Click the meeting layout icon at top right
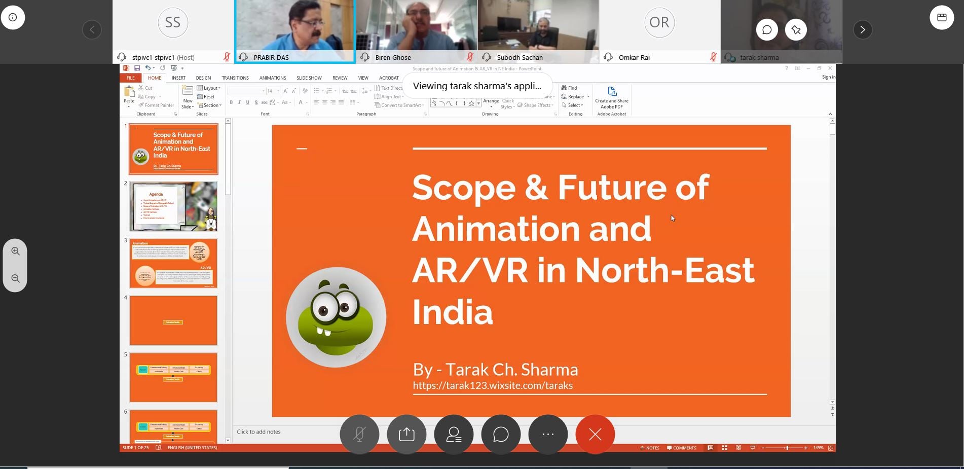Screen dimensions: 964x469 pyautogui.click(x=942, y=17)
